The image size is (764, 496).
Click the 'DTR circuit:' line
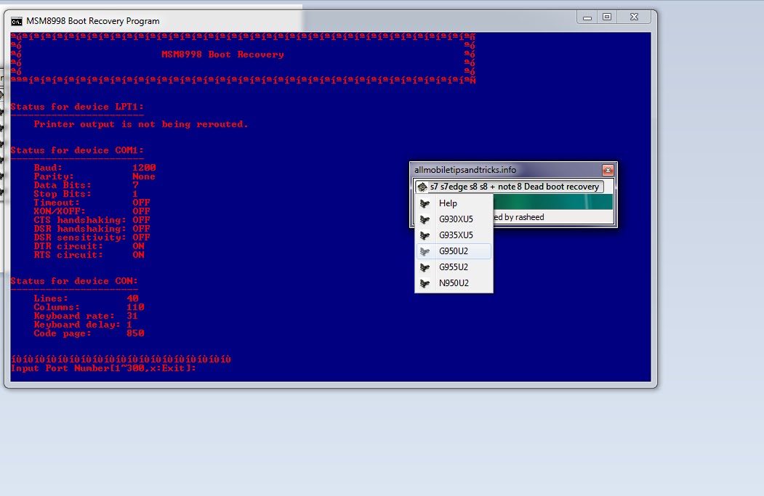click(89, 246)
